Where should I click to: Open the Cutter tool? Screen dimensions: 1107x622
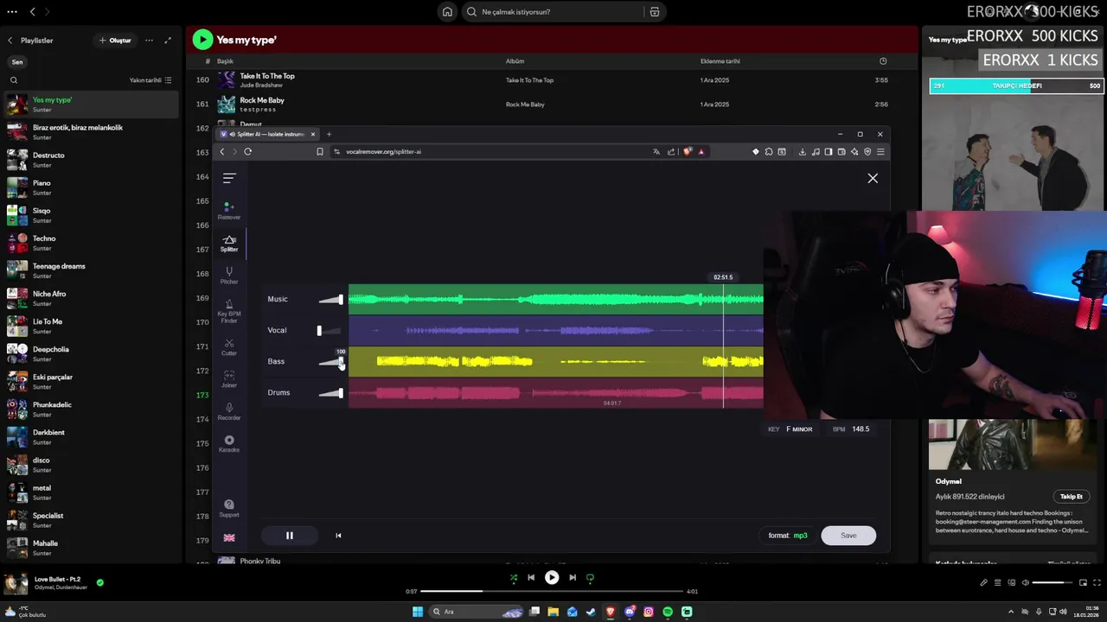tap(229, 347)
